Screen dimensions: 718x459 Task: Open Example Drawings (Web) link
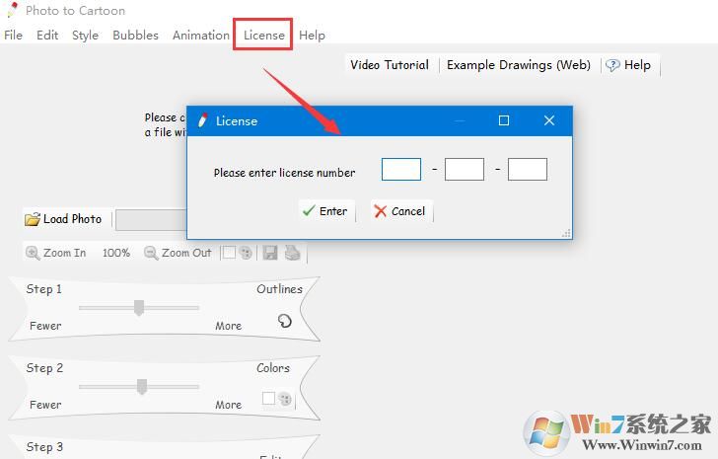[x=519, y=65]
